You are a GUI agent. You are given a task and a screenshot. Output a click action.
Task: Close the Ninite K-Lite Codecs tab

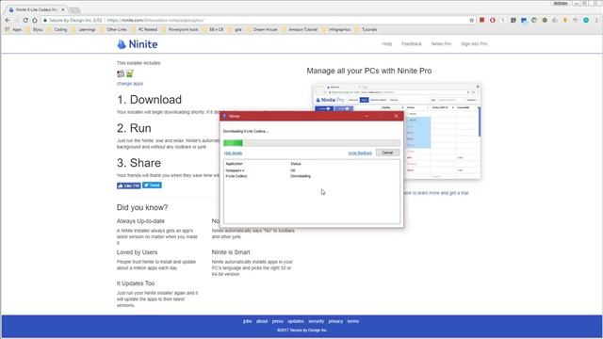(63, 9)
